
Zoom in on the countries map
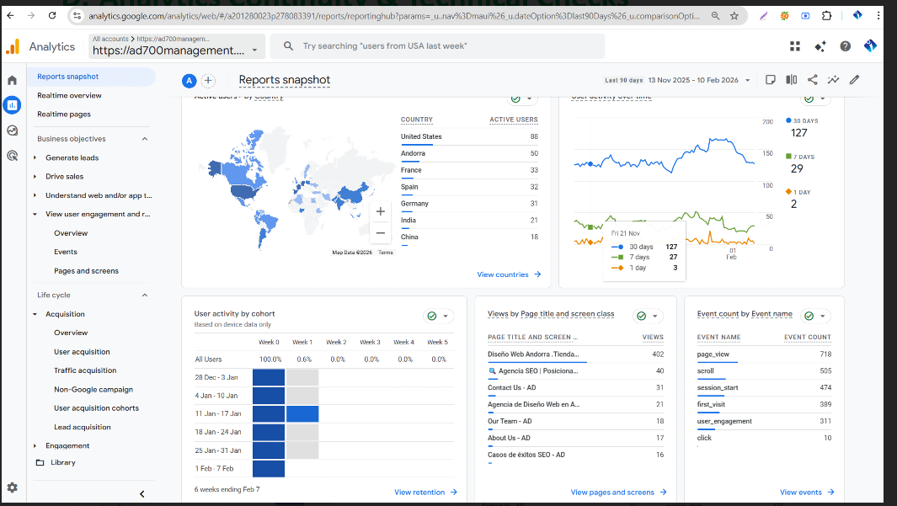[x=381, y=211]
